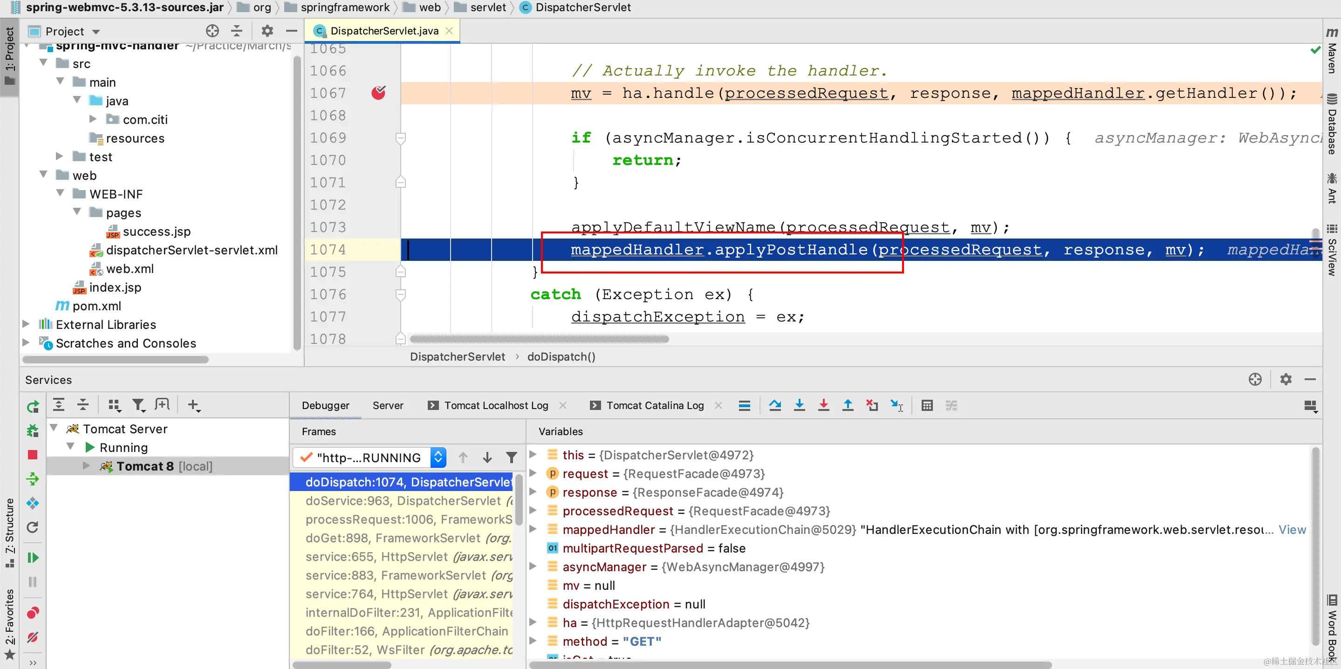Expand the 'this' DispatcherServlet variable
Viewport: 1341px width, 669px height.
(x=533, y=455)
